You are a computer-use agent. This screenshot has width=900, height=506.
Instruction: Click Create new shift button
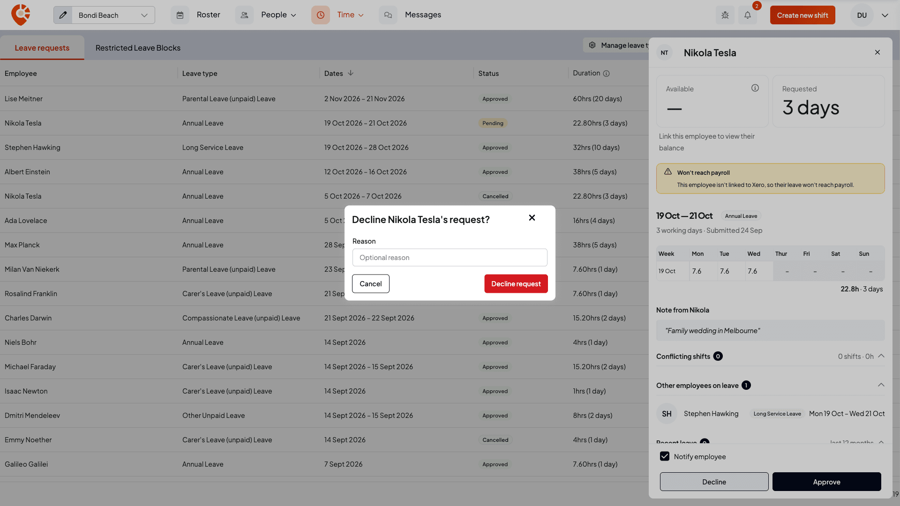point(802,15)
